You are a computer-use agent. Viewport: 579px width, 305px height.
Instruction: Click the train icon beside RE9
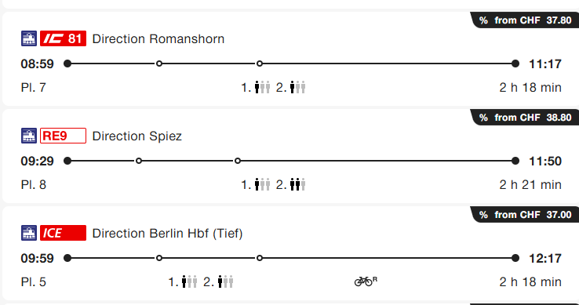pos(29,136)
